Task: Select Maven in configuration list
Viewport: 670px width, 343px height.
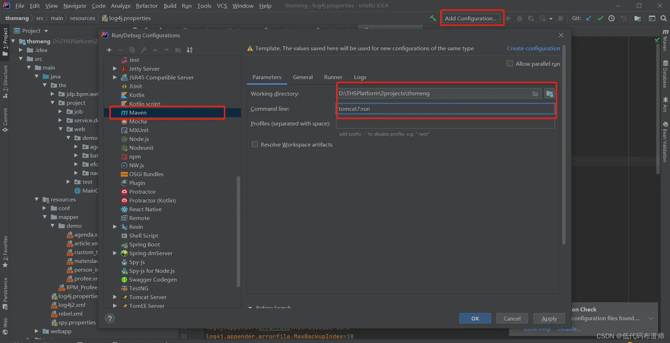Action: 172,113
